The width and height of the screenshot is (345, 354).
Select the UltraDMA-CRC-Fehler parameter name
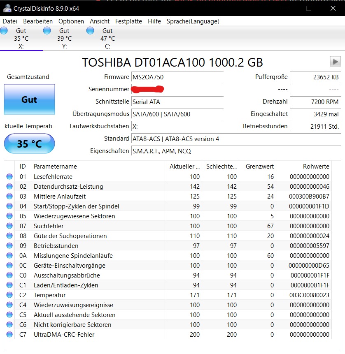pos(64,335)
